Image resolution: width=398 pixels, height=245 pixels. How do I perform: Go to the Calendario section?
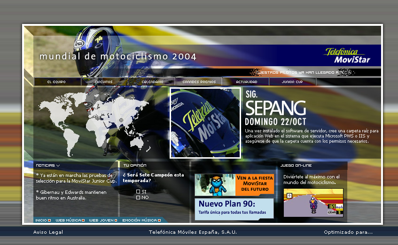click(x=151, y=82)
